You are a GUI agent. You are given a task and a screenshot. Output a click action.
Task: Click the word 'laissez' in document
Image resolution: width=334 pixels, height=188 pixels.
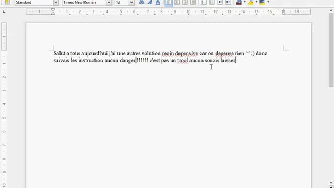point(228,61)
